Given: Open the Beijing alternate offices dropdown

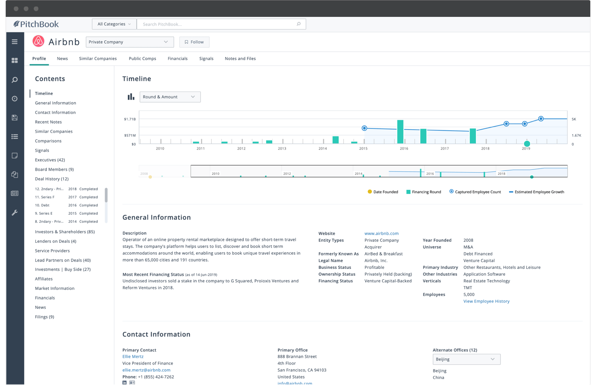Looking at the screenshot, I should click(466, 359).
